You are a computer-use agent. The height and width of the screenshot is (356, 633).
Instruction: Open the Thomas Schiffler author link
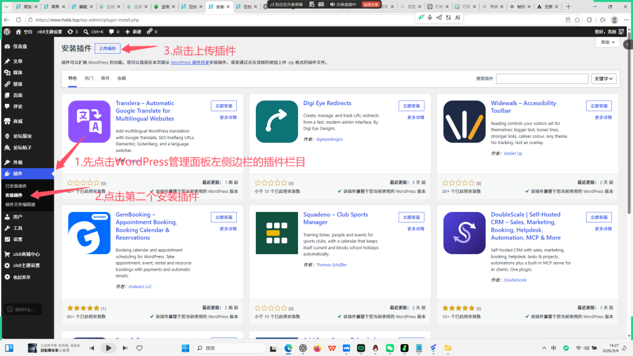point(331,265)
